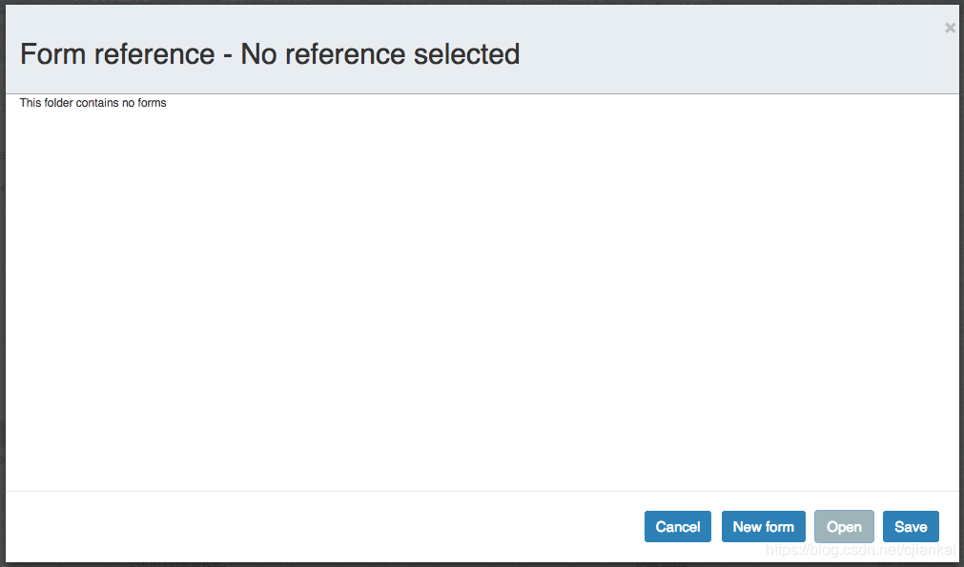
Task: Save the form reference selection
Action: click(911, 527)
